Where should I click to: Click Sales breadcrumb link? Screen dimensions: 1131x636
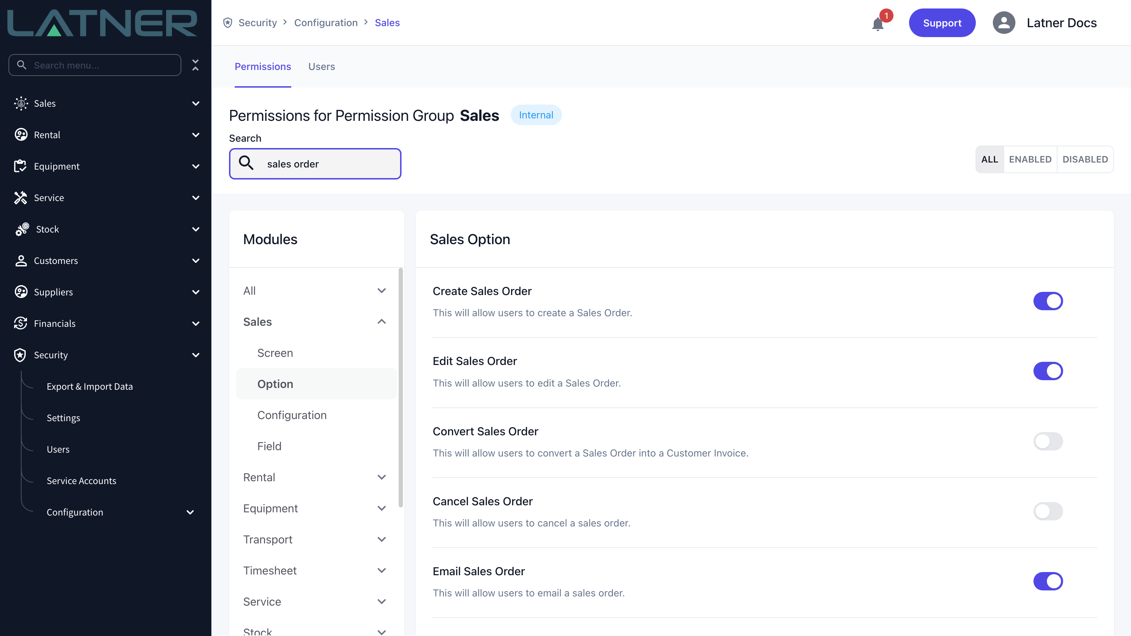pyautogui.click(x=387, y=23)
